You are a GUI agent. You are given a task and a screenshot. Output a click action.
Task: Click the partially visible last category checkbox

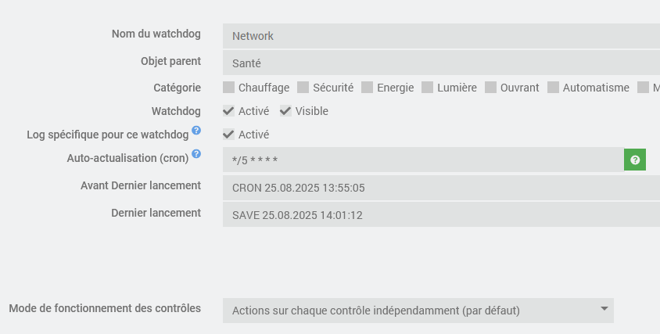(643, 88)
